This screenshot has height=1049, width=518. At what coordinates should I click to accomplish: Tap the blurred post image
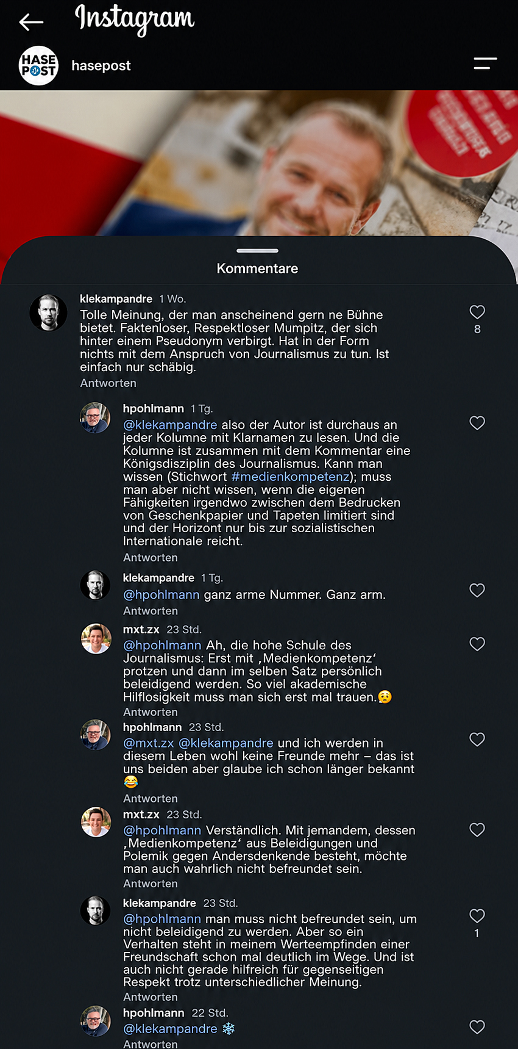tap(258, 163)
